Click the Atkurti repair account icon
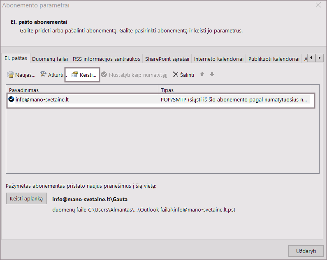The width and height of the screenshot is (327, 260). 43,75
